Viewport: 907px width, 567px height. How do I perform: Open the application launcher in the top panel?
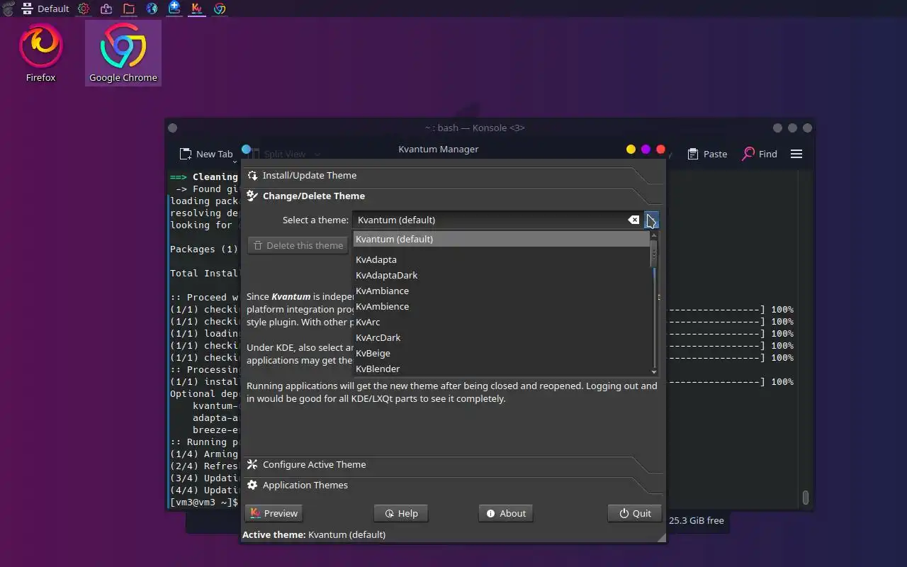9,9
